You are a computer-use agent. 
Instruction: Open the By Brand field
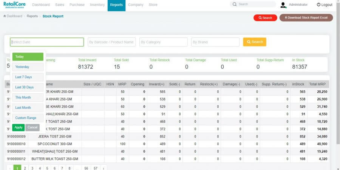click(x=215, y=42)
